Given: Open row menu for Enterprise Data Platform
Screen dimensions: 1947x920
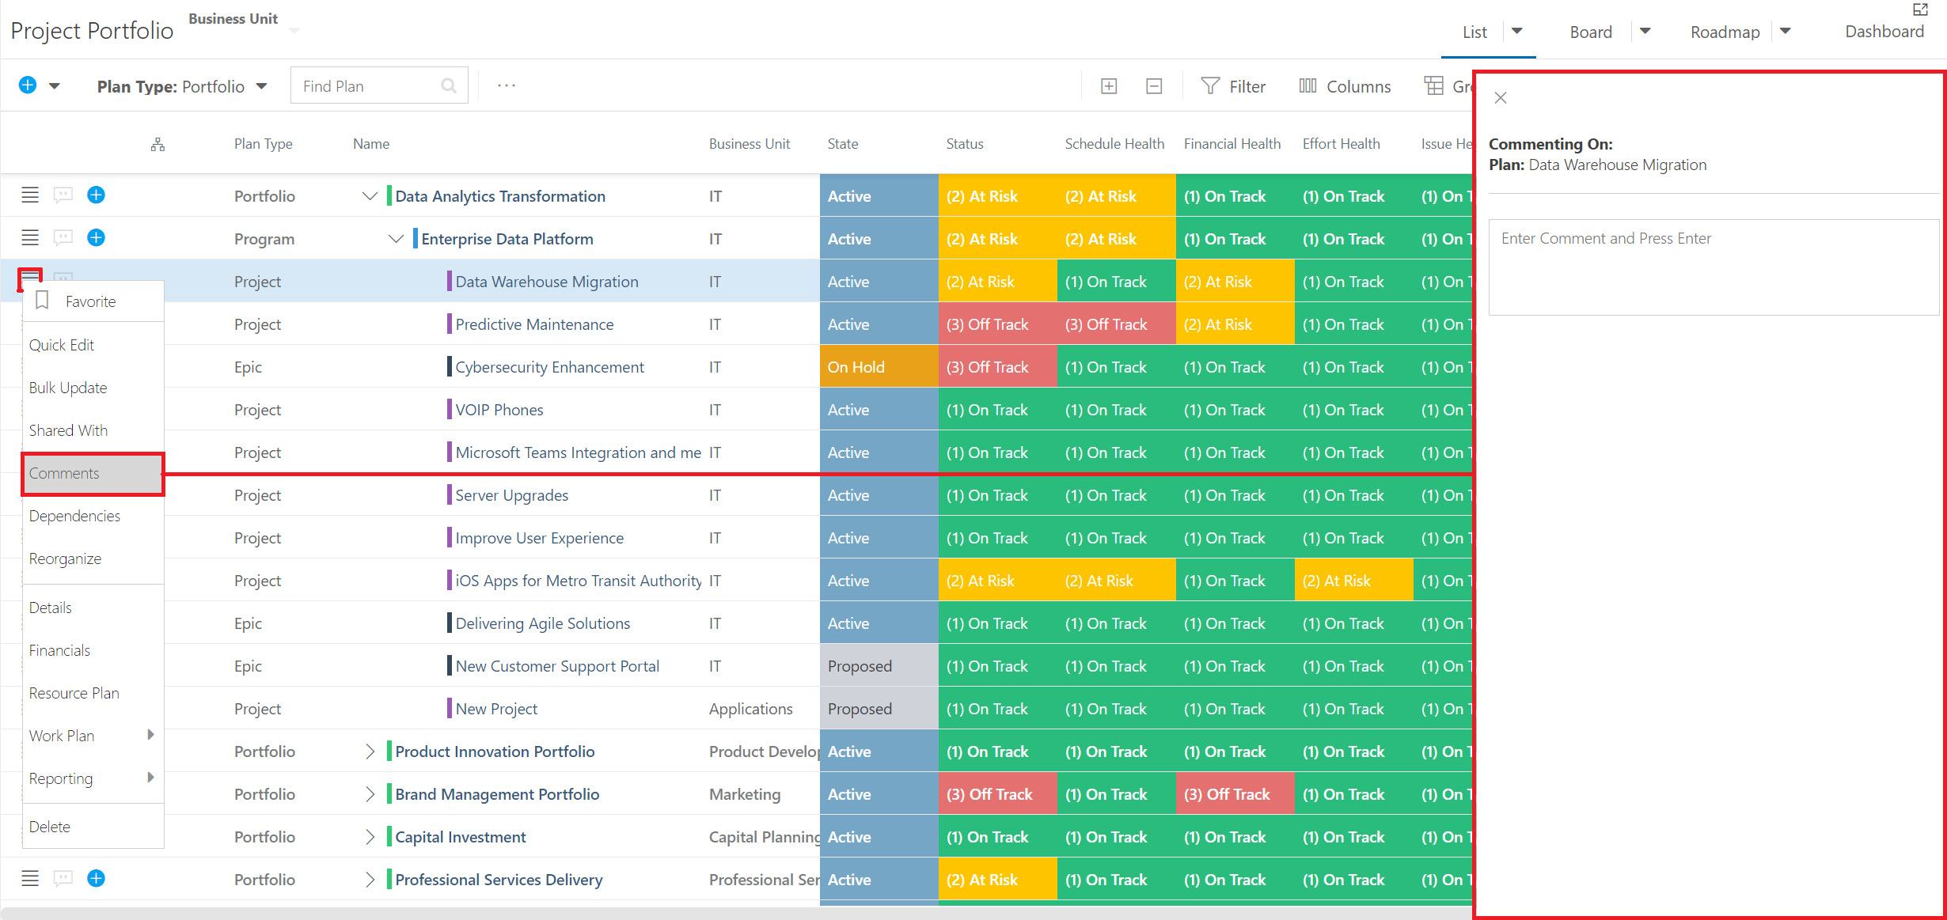Looking at the screenshot, I should click(x=30, y=238).
